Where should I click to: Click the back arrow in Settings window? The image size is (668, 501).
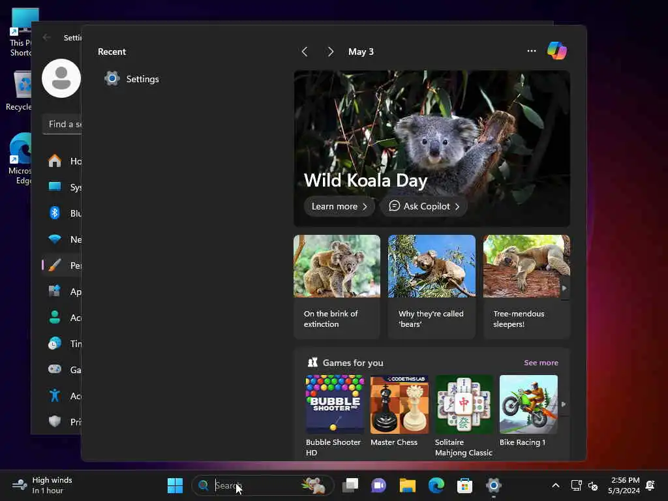tap(47, 37)
